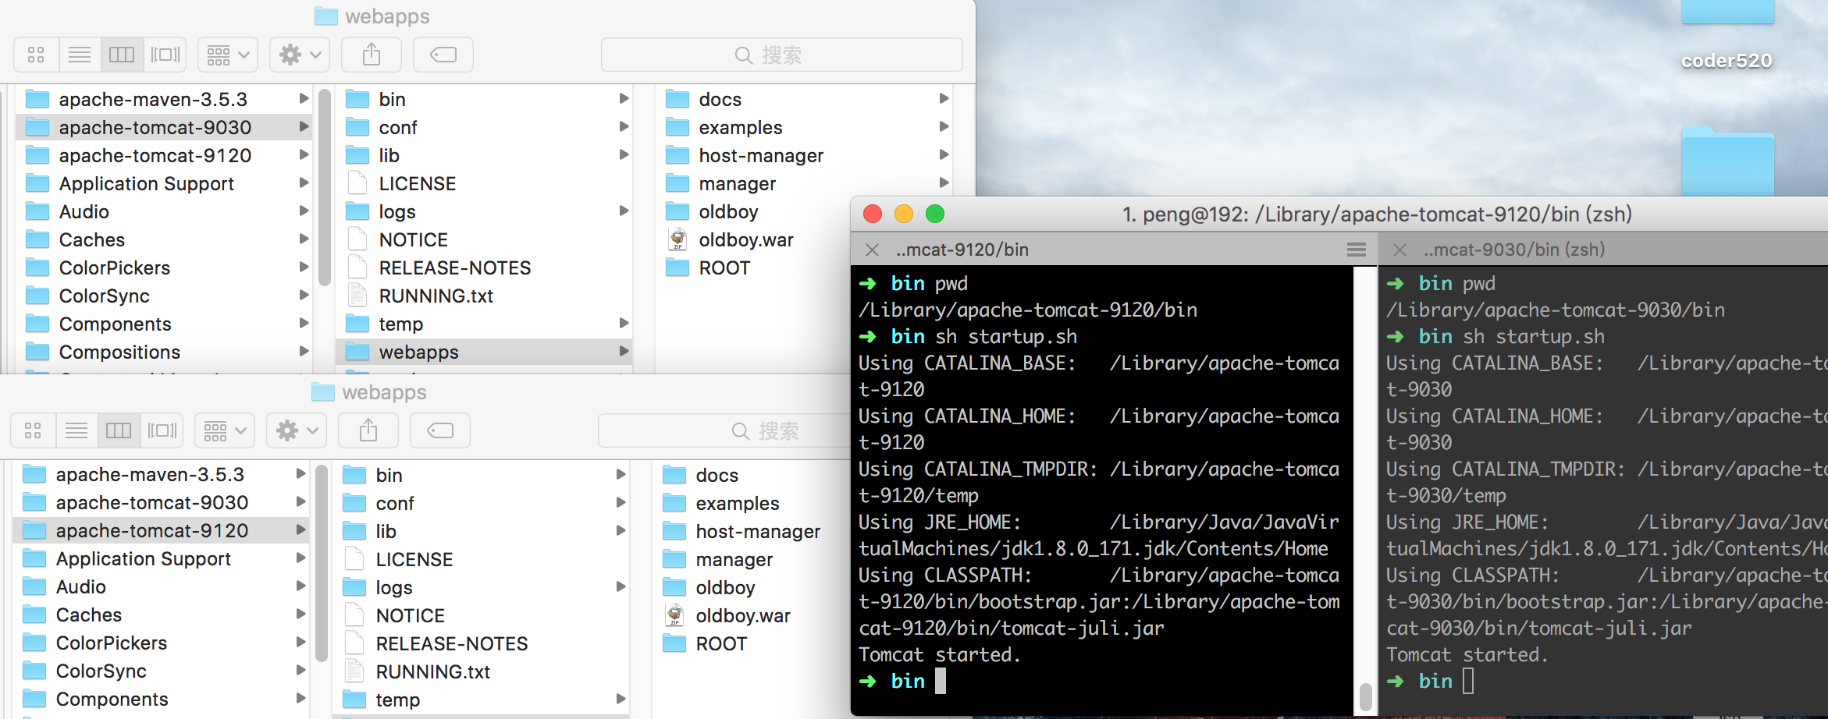Close the ..mcat-9030/bin terminal tab
The height and width of the screenshot is (719, 1828).
coord(1399,250)
